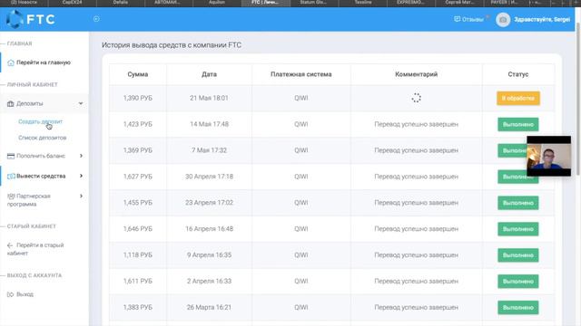Click heading История вывода средств
This screenshot has width=581, height=326.
coord(172,45)
